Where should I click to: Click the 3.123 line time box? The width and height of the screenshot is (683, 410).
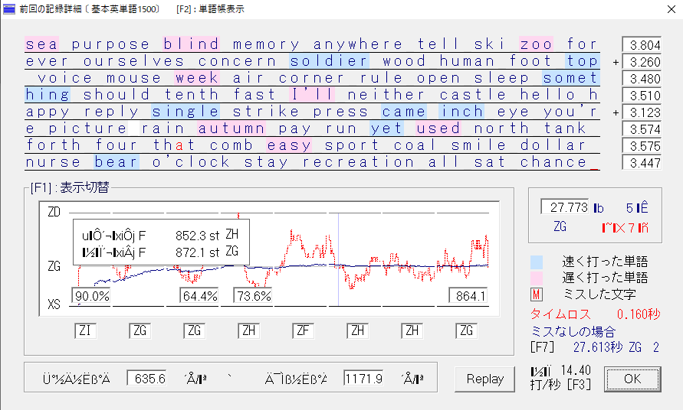(642, 112)
